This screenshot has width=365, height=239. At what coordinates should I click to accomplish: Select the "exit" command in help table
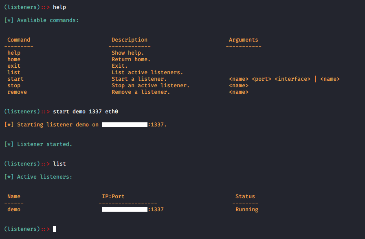[x=14, y=66]
